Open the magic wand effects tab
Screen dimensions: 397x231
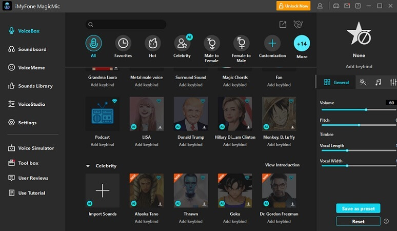click(363, 82)
